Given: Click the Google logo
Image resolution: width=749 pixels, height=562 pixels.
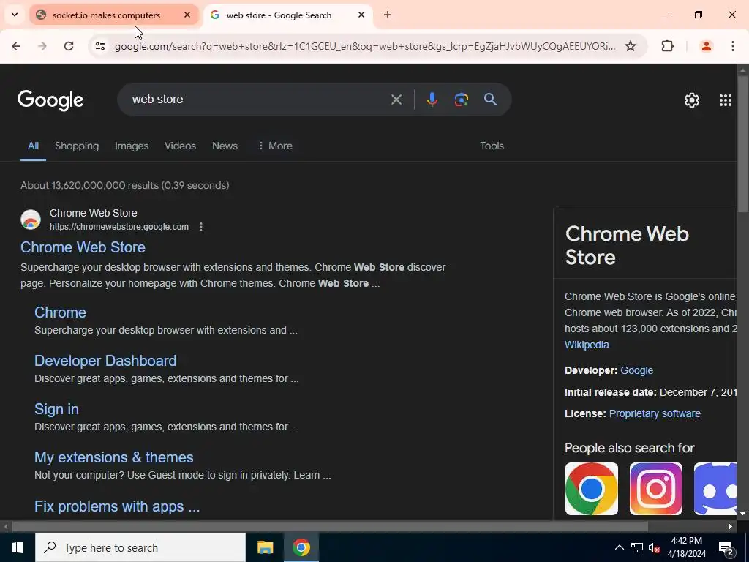Looking at the screenshot, I should click(50, 100).
